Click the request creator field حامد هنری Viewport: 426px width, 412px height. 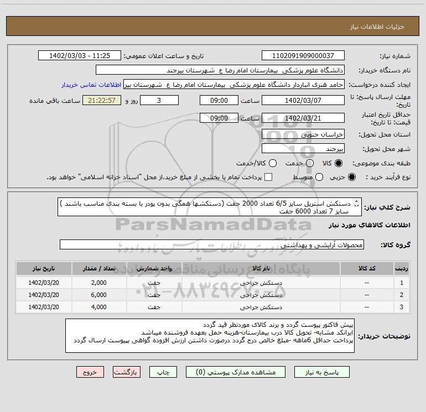234,84
